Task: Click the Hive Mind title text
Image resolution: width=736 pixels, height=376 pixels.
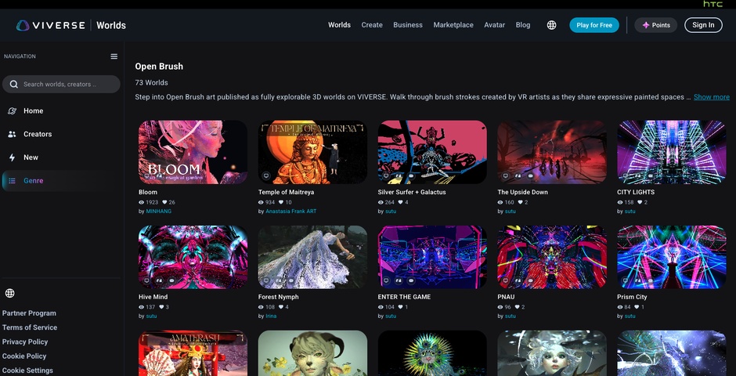Action: coord(153,297)
